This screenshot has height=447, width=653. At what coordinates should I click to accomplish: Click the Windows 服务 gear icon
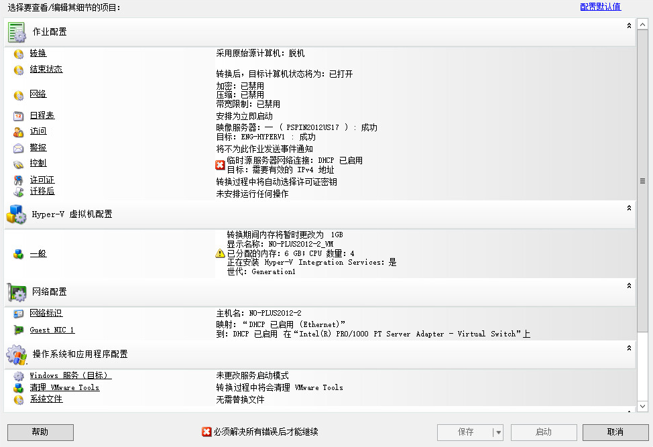(18, 376)
